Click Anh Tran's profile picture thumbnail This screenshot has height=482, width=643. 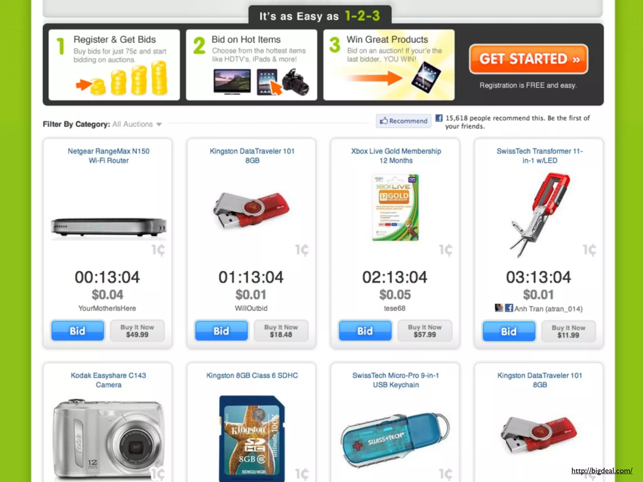pyautogui.click(x=499, y=308)
